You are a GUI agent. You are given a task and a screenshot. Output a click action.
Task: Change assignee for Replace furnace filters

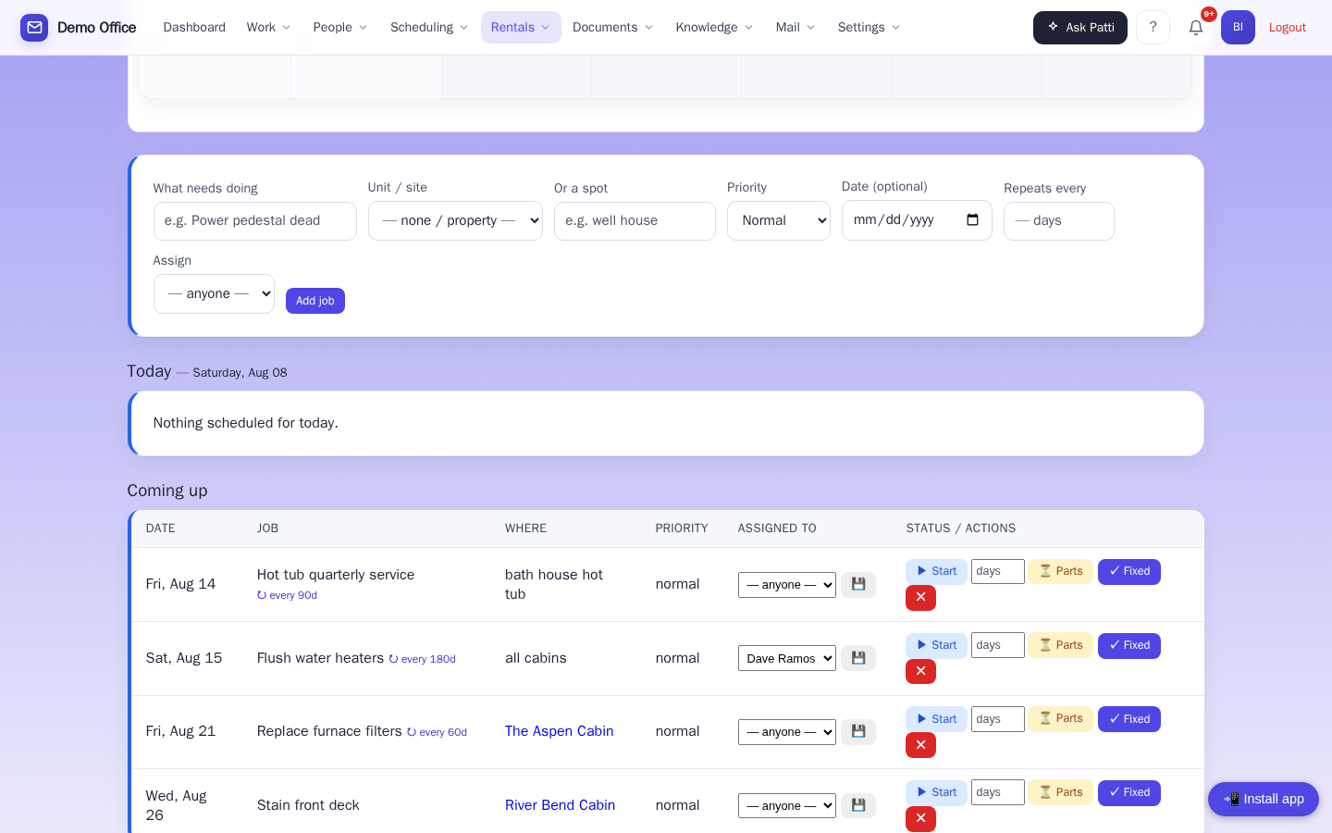(x=787, y=732)
